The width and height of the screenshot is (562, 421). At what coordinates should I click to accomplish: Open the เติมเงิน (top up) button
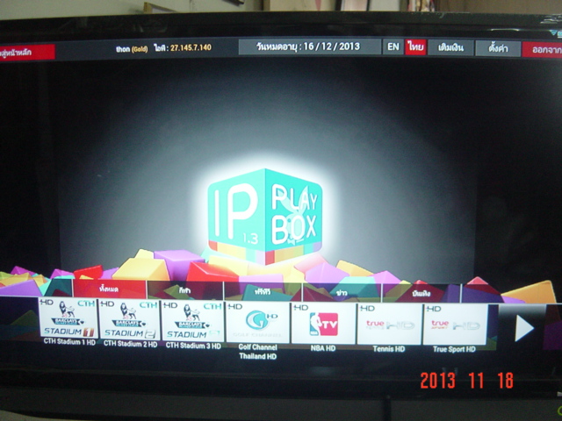point(450,48)
